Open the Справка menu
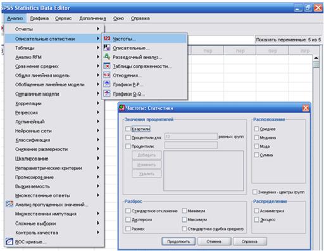Screen dimensions: 324x251 tap(140, 18)
